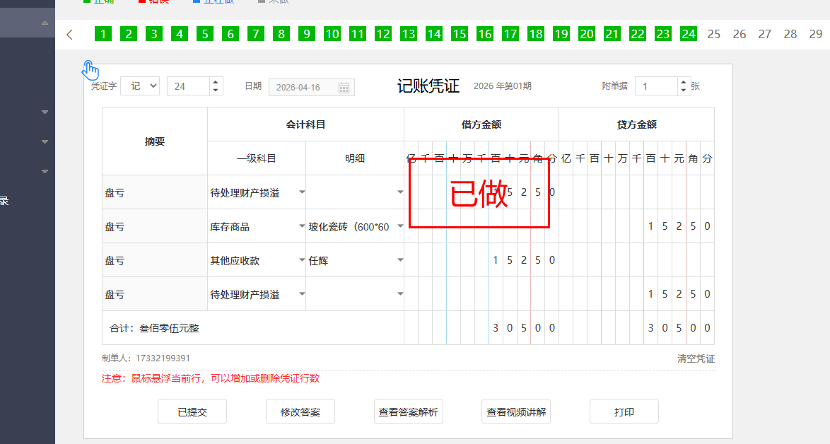Decrease voucher number 24 with down arrow
This screenshot has height=444, width=830.
tap(216, 90)
